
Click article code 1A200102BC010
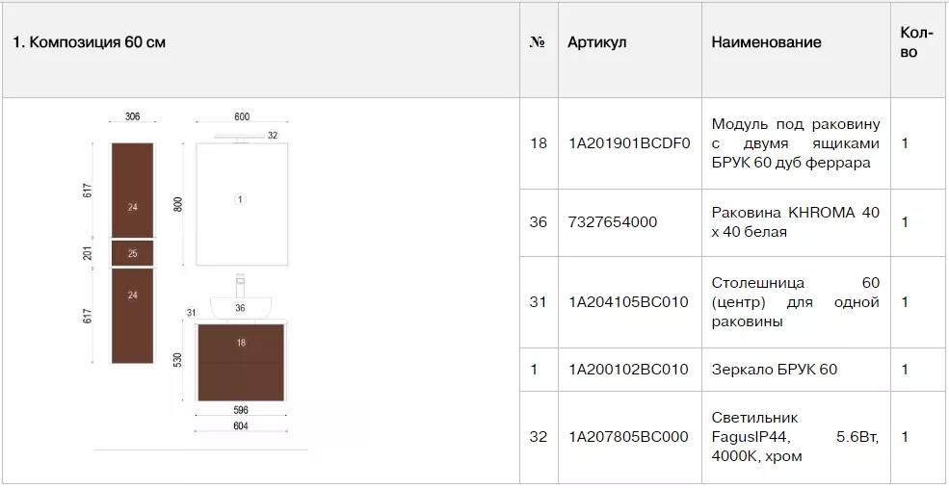pyautogui.click(x=628, y=370)
